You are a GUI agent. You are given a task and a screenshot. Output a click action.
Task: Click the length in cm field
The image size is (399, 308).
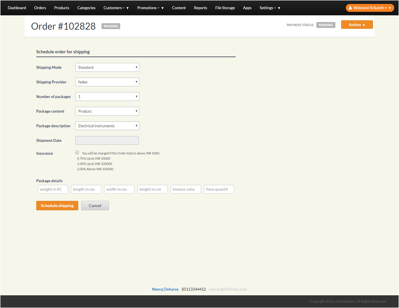click(x=86, y=189)
